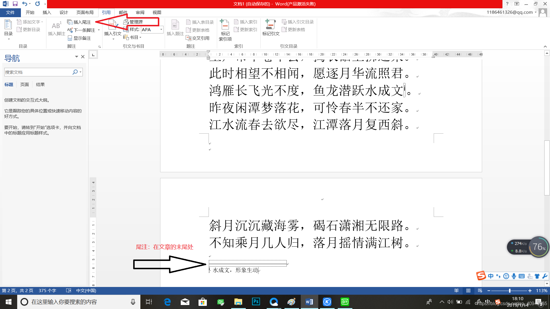Collapse the ribbon with the chevron
Image resolution: width=550 pixels, height=309 pixels.
pos(545,47)
